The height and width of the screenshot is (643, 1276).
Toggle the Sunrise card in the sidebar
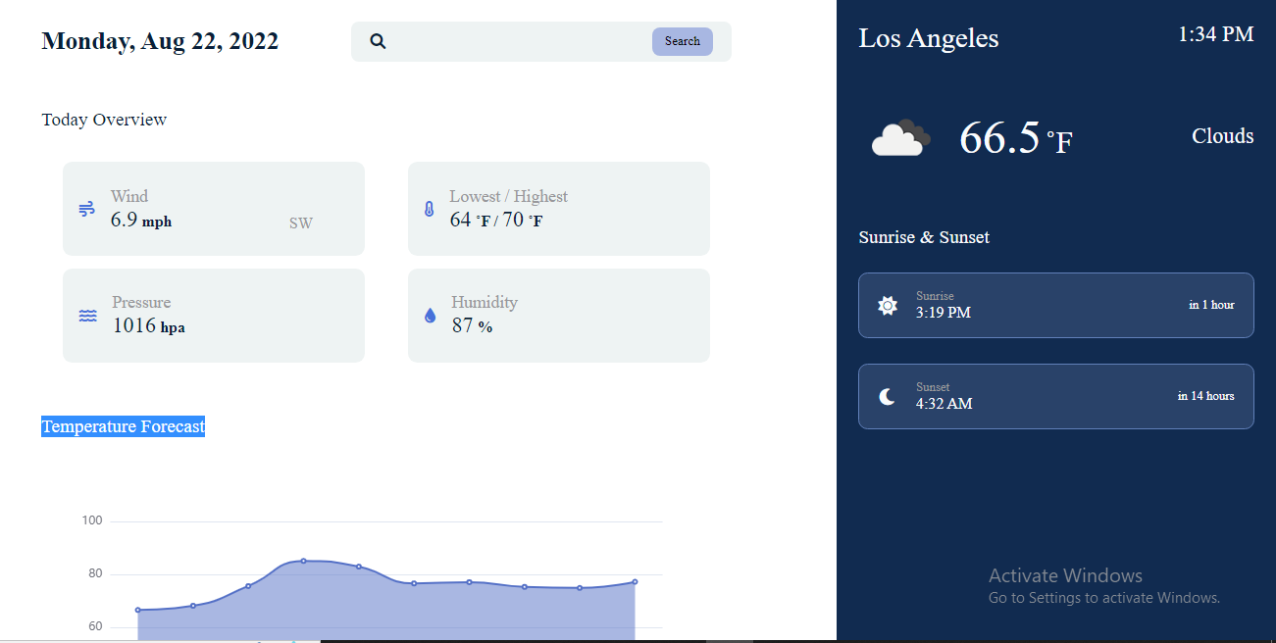(x=1055, y=305)
